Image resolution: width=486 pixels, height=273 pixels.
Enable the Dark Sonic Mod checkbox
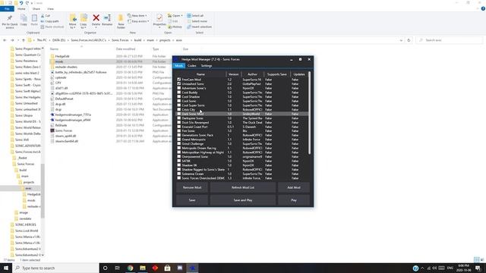pos(179,114)
